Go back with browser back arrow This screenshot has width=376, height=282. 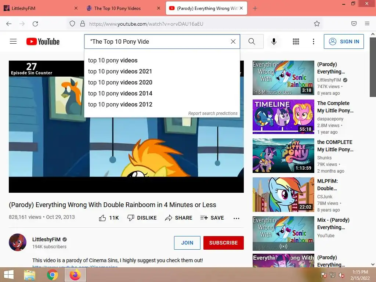[9, 23]
